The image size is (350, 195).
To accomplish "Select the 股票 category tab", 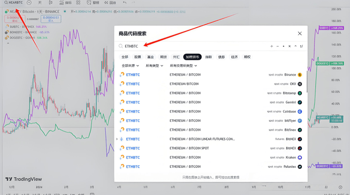I will [138, 57].
